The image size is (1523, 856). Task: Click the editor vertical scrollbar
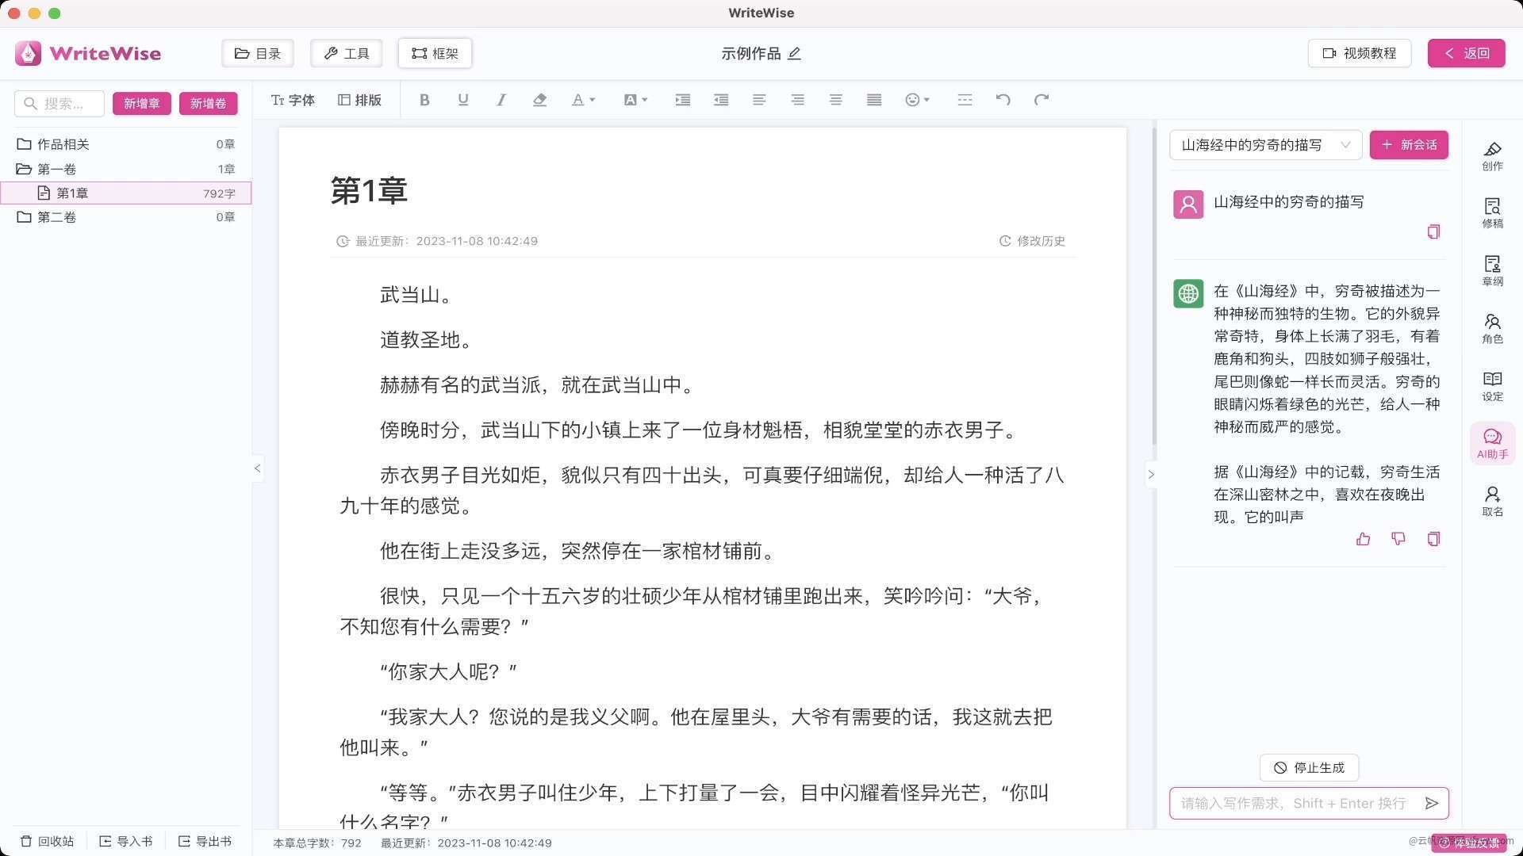1154,285
